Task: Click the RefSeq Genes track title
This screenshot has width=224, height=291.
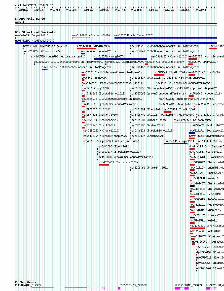Action: [x=25, y=282]
